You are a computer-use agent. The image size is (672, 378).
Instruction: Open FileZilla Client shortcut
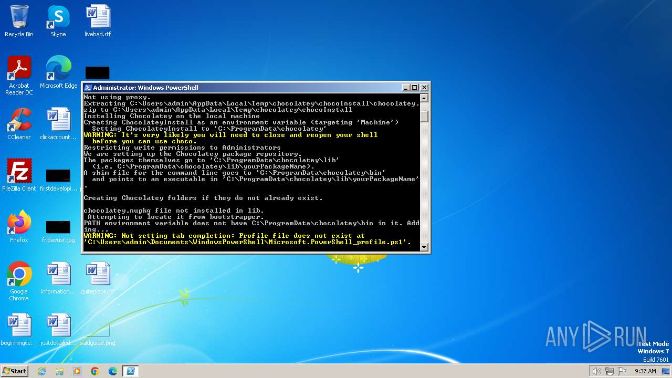(x=19, y=175)
